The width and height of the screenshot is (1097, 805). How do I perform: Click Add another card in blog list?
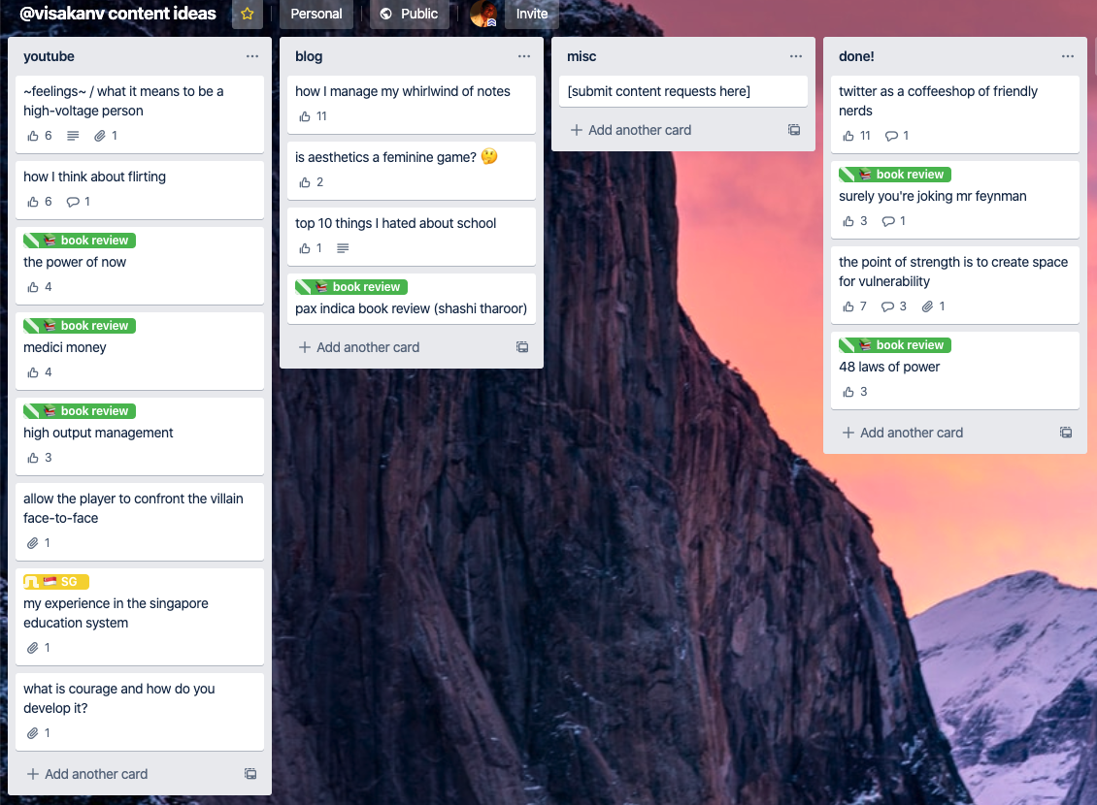pos(359,347)
